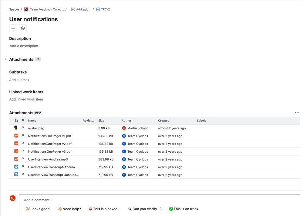Sort by the Revisi... column header
The width and height of the screenshot is (303, 216).
click(88, 121)
